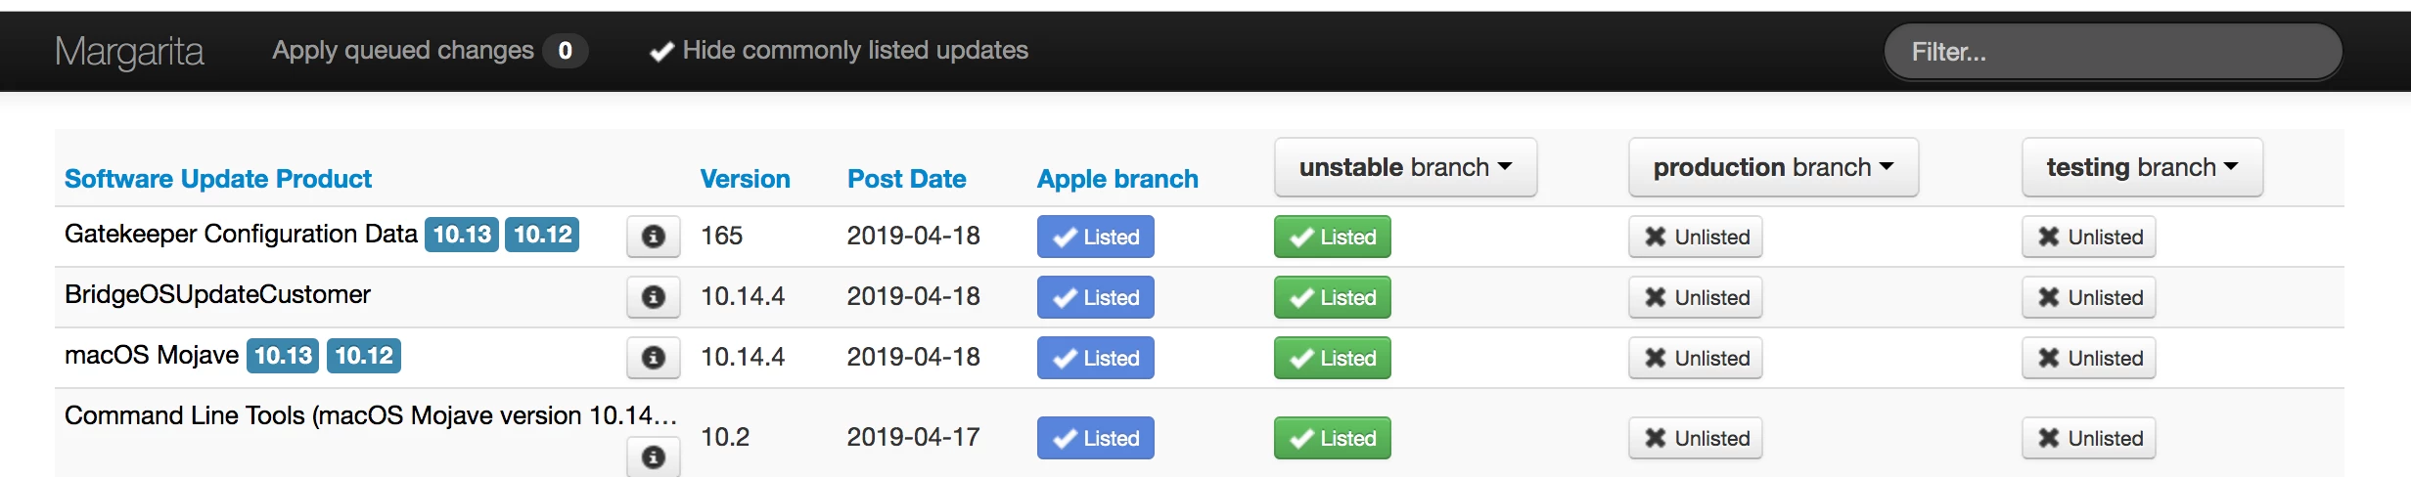Toggle Command Line Tools production branch listing
Screen dimensions: 2411x477
tap(1695, 438)
